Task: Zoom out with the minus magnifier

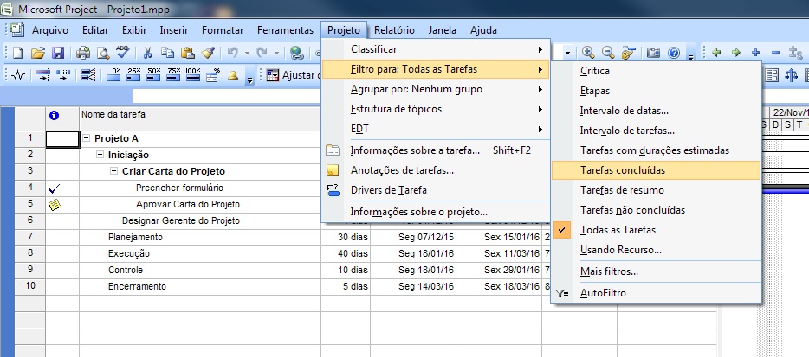Action: 608,52
